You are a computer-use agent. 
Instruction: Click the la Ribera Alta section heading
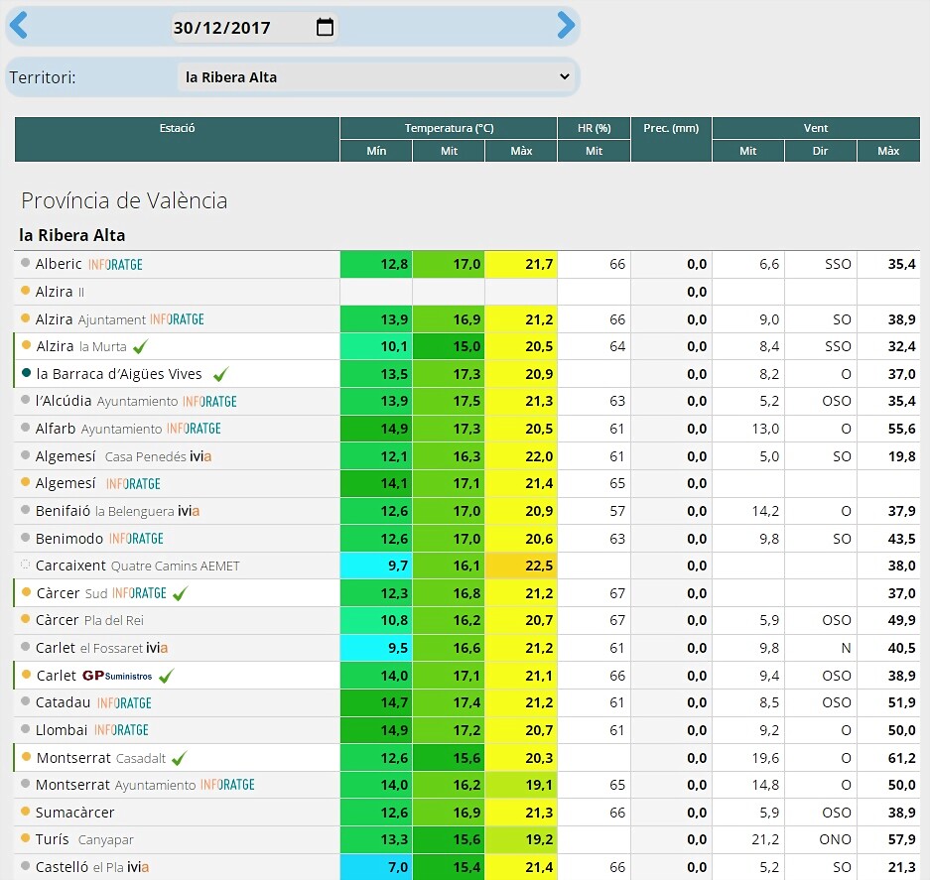71,235
